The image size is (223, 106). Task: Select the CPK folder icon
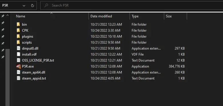[x=18, y=30]
